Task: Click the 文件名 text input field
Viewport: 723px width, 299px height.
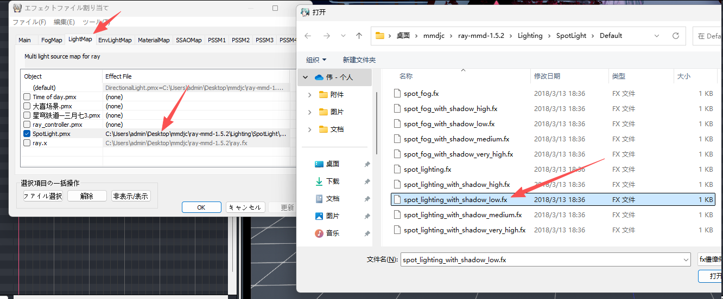Action: pyautogui.click(x=541, y=260)
